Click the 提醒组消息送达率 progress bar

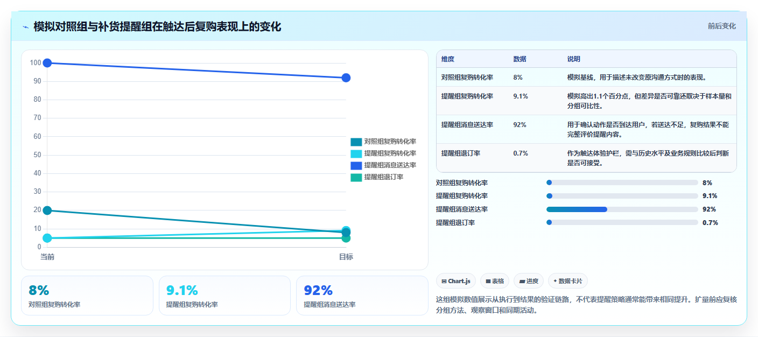(622, 209)
